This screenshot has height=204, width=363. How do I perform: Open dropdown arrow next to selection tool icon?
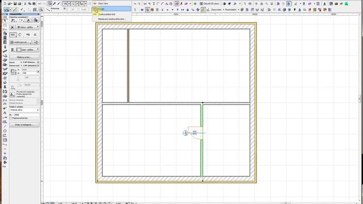pos(11,10)
